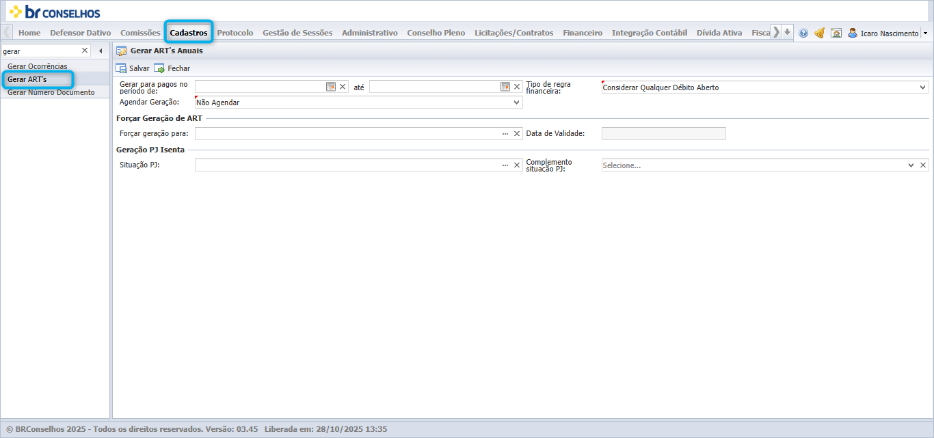Open the first period date calendar picker

(x=331, y=87)
